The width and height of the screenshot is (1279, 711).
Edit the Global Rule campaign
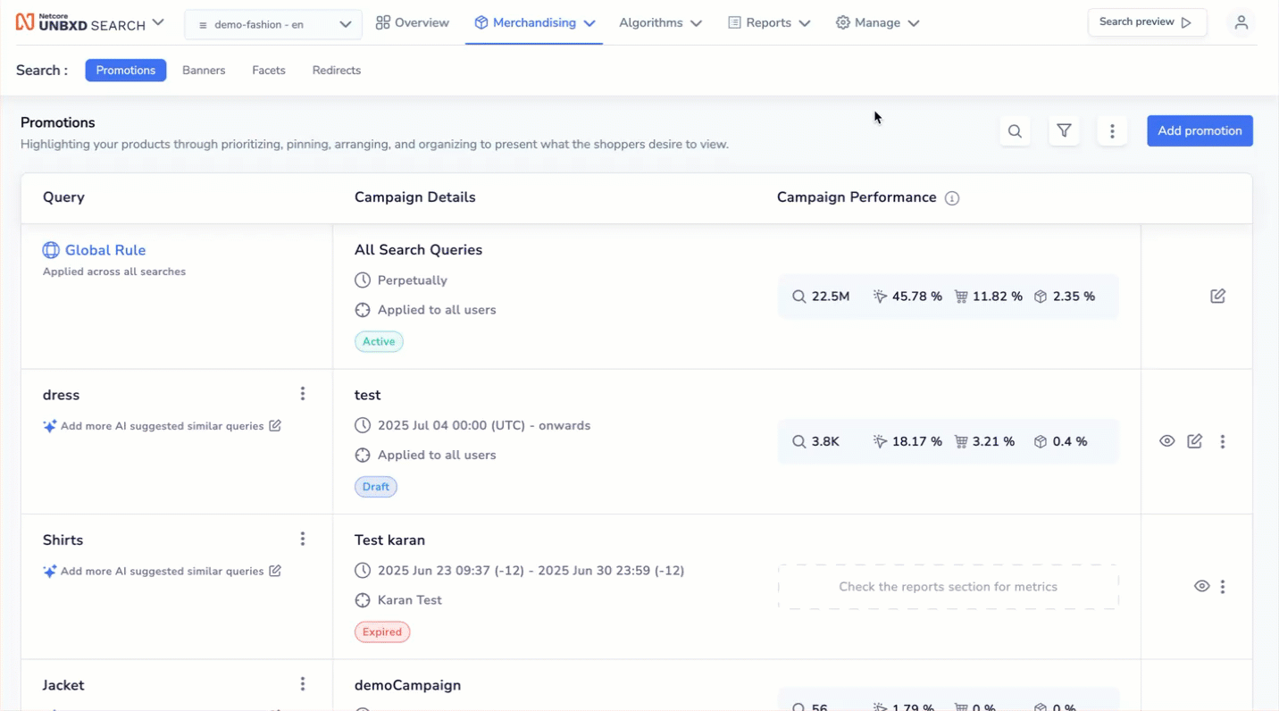pyautogui.click(x=1217, y=296)
